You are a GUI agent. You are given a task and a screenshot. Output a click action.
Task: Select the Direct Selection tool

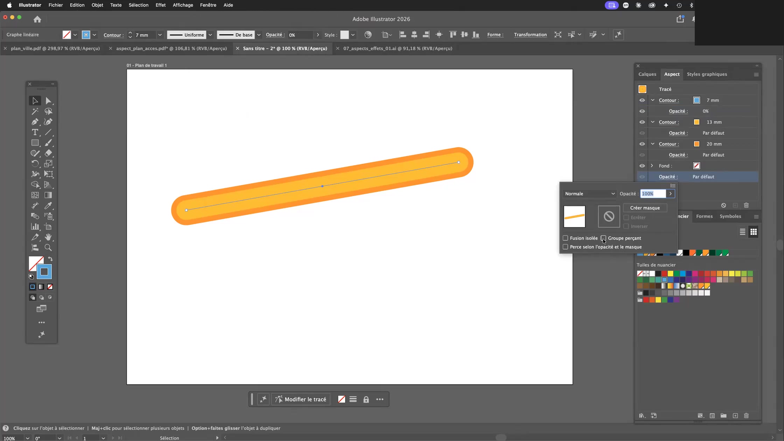pyautogui.click(x=48, y=101)
